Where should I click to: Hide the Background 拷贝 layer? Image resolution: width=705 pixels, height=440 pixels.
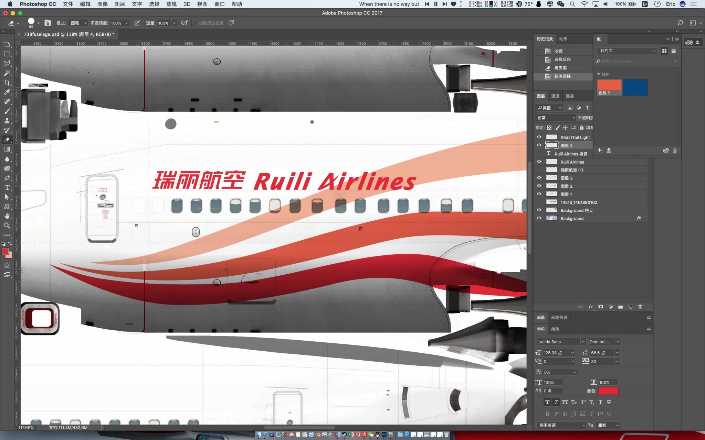[x=539, y=210]
